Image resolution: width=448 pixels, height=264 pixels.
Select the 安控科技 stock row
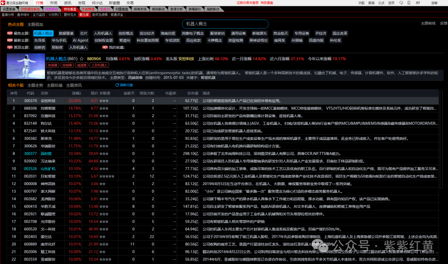[223, 101]
